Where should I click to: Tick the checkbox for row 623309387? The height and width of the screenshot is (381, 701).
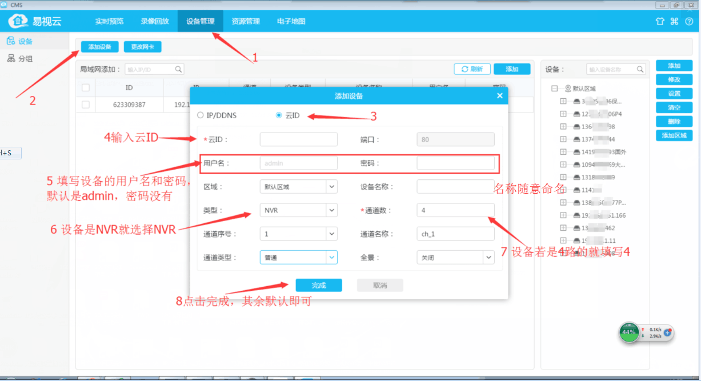pyautogui.click(x=86, y=105)
